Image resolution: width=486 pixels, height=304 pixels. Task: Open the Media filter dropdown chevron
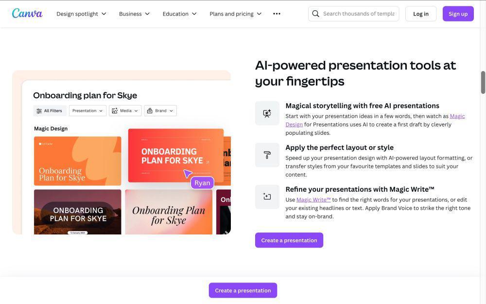pyautogui.click(x=136, y=111)
